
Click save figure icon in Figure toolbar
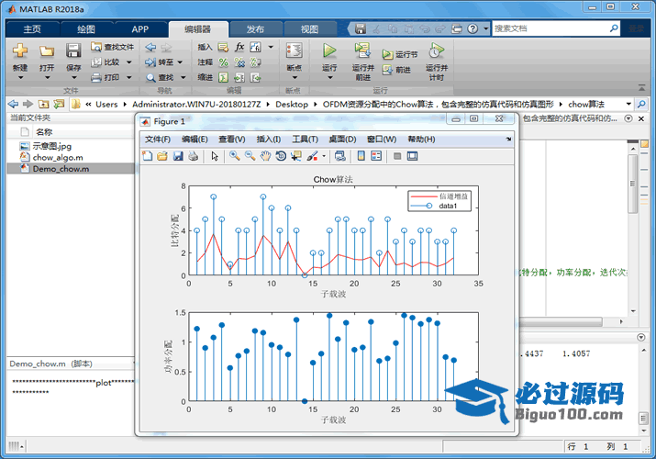[x=178, y=156]
